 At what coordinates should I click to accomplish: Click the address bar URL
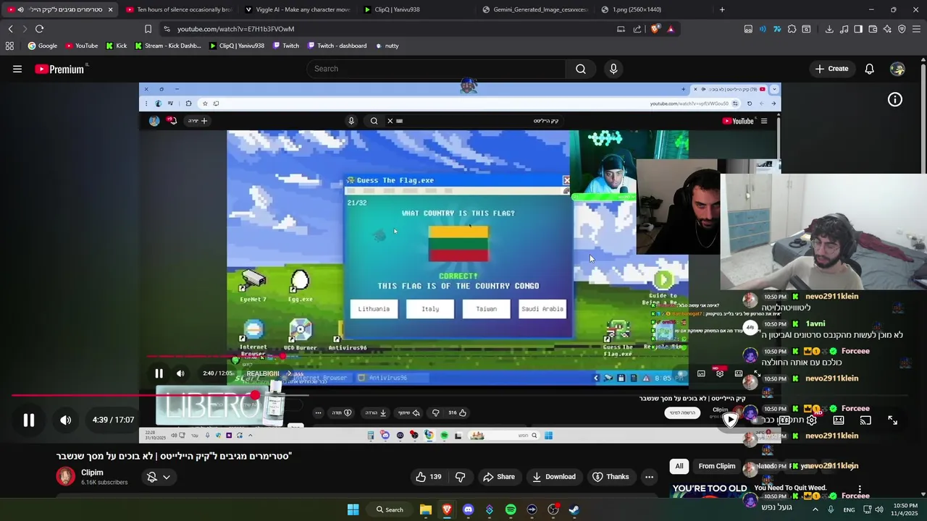point(236,29)
